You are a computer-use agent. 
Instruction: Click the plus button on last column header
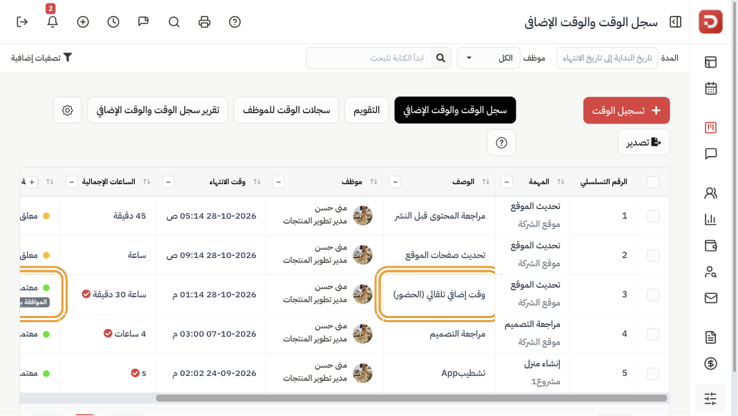click(x=32, y=181)
